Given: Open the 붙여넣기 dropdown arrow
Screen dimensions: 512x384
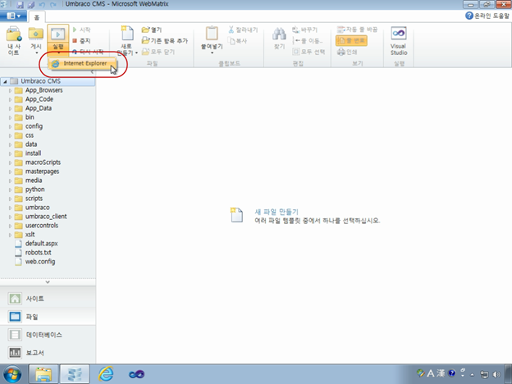Looking at the screenshot, I should (212, 53).
